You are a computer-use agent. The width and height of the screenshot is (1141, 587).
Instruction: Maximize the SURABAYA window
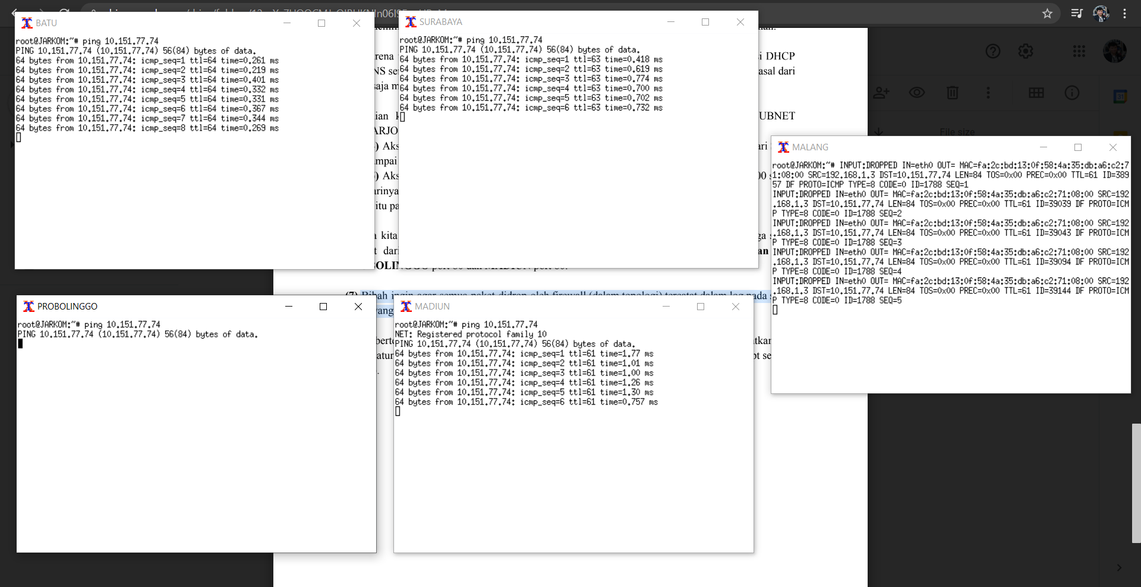[705, 22]
